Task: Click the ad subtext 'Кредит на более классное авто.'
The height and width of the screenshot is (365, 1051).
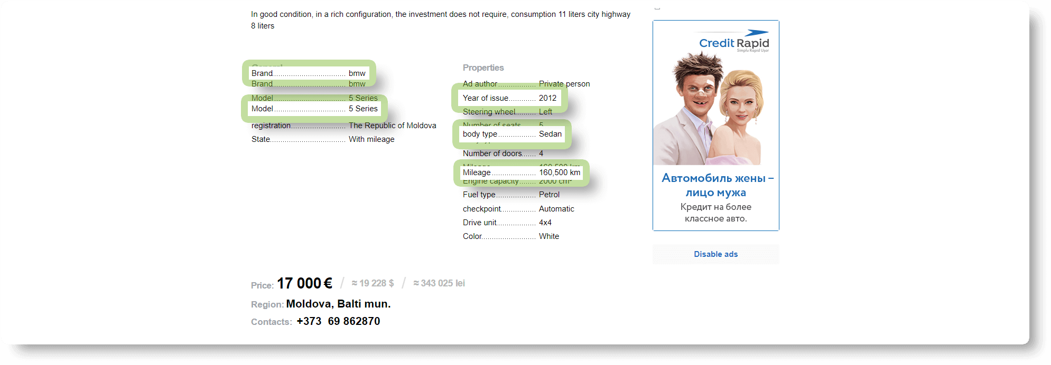Action: tap(716, 213)
